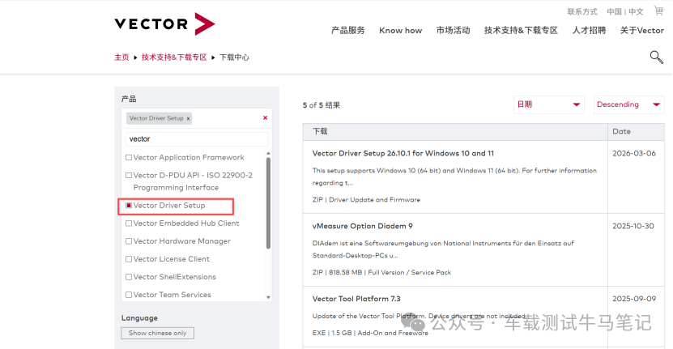The width and height of the screenshot is (673, 349).
Task: Open the 产品服务 menu
Action: [x=347, y=31]
